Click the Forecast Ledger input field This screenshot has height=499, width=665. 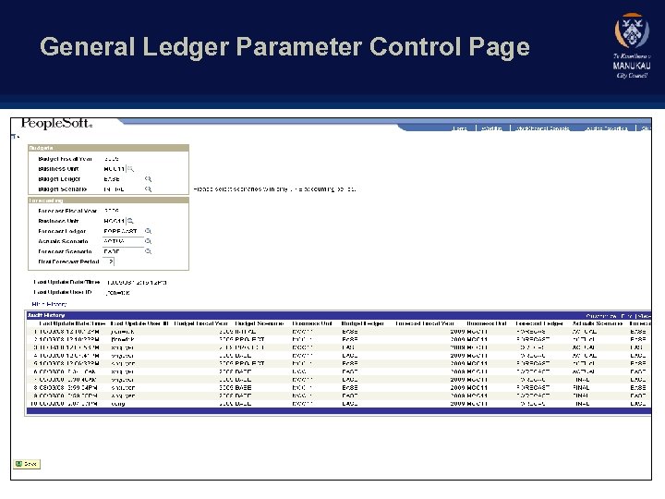(123, 231)
